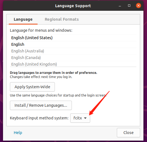The width and height of the screenshot is (147, 142).
Task: Close window with orange X icon
Action: [138, 6]
